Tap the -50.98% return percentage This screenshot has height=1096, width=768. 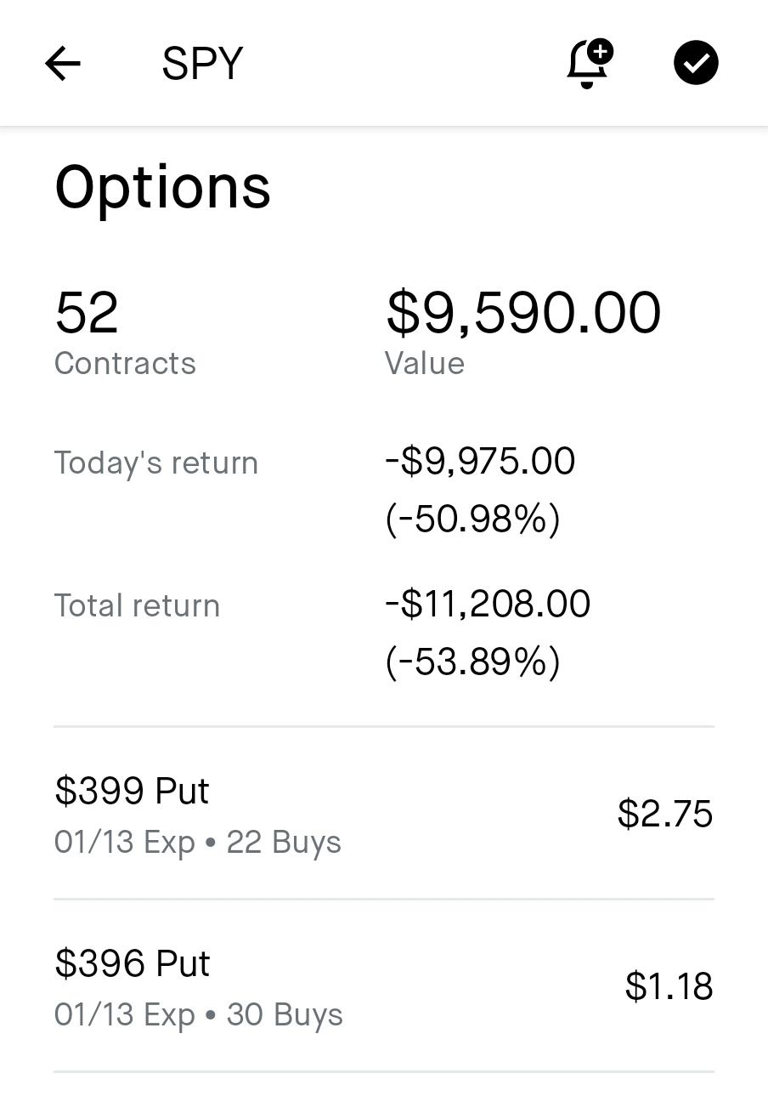pyautogui.click(x=473, y=519)
